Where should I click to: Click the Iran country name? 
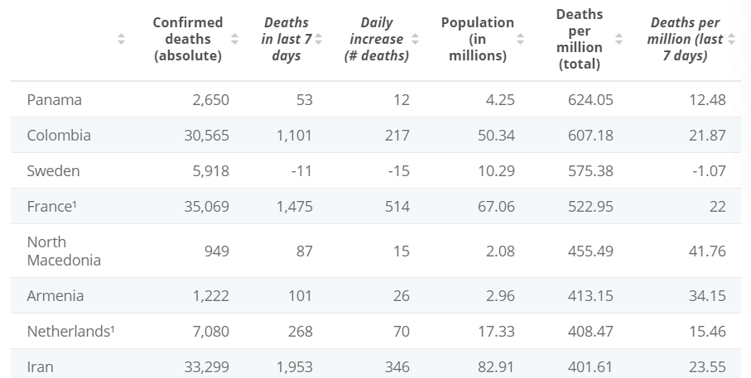point(40,366)
